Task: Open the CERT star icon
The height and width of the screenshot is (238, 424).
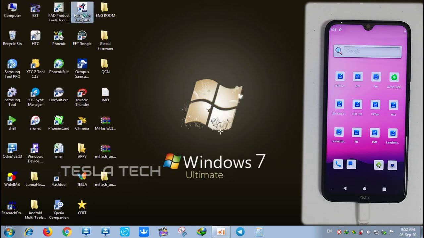Action: [x=82, y=208]
